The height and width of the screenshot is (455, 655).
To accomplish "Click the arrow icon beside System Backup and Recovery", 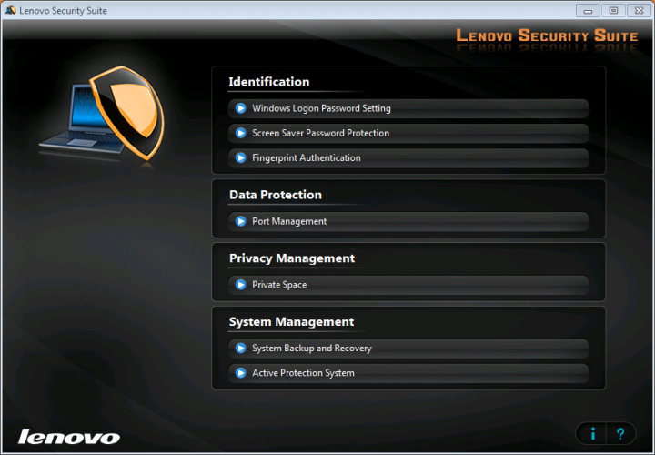I will 240,349.
